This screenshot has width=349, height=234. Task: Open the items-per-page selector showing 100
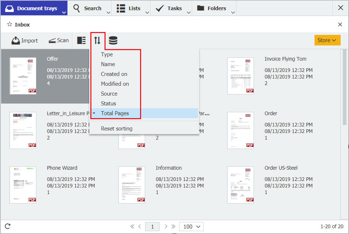coord(191,226)
